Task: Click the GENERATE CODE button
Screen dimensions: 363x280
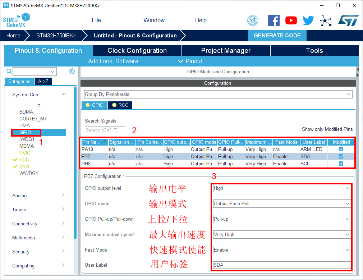Action: point(277,36)
